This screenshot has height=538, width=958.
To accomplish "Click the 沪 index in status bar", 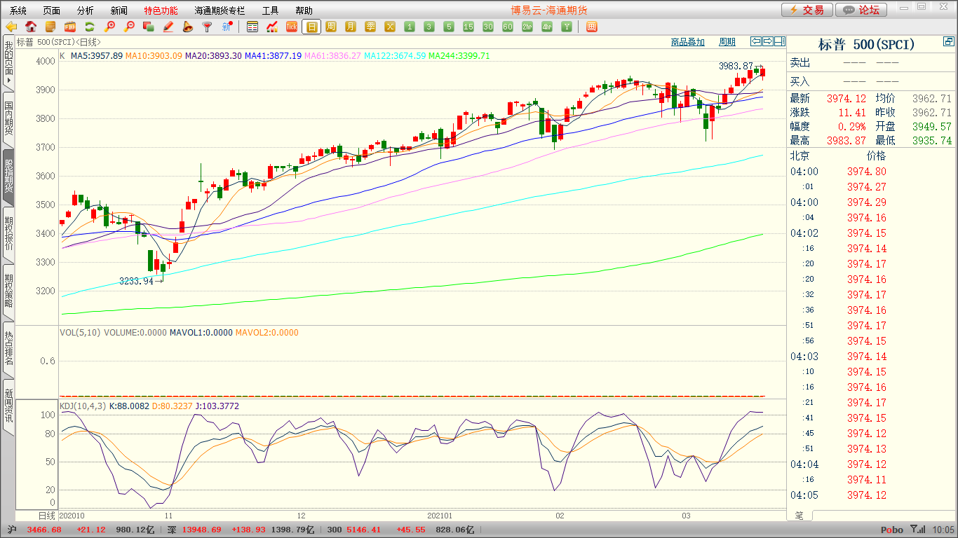I will pyautogui.click(x=11, y=530).
